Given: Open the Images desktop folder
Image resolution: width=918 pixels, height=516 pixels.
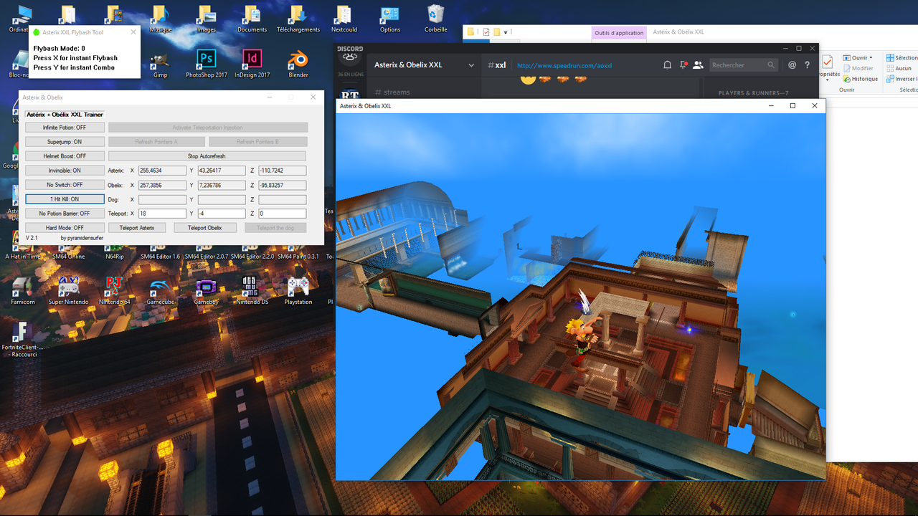Looking at the screenshot, I should coord(206,19).
